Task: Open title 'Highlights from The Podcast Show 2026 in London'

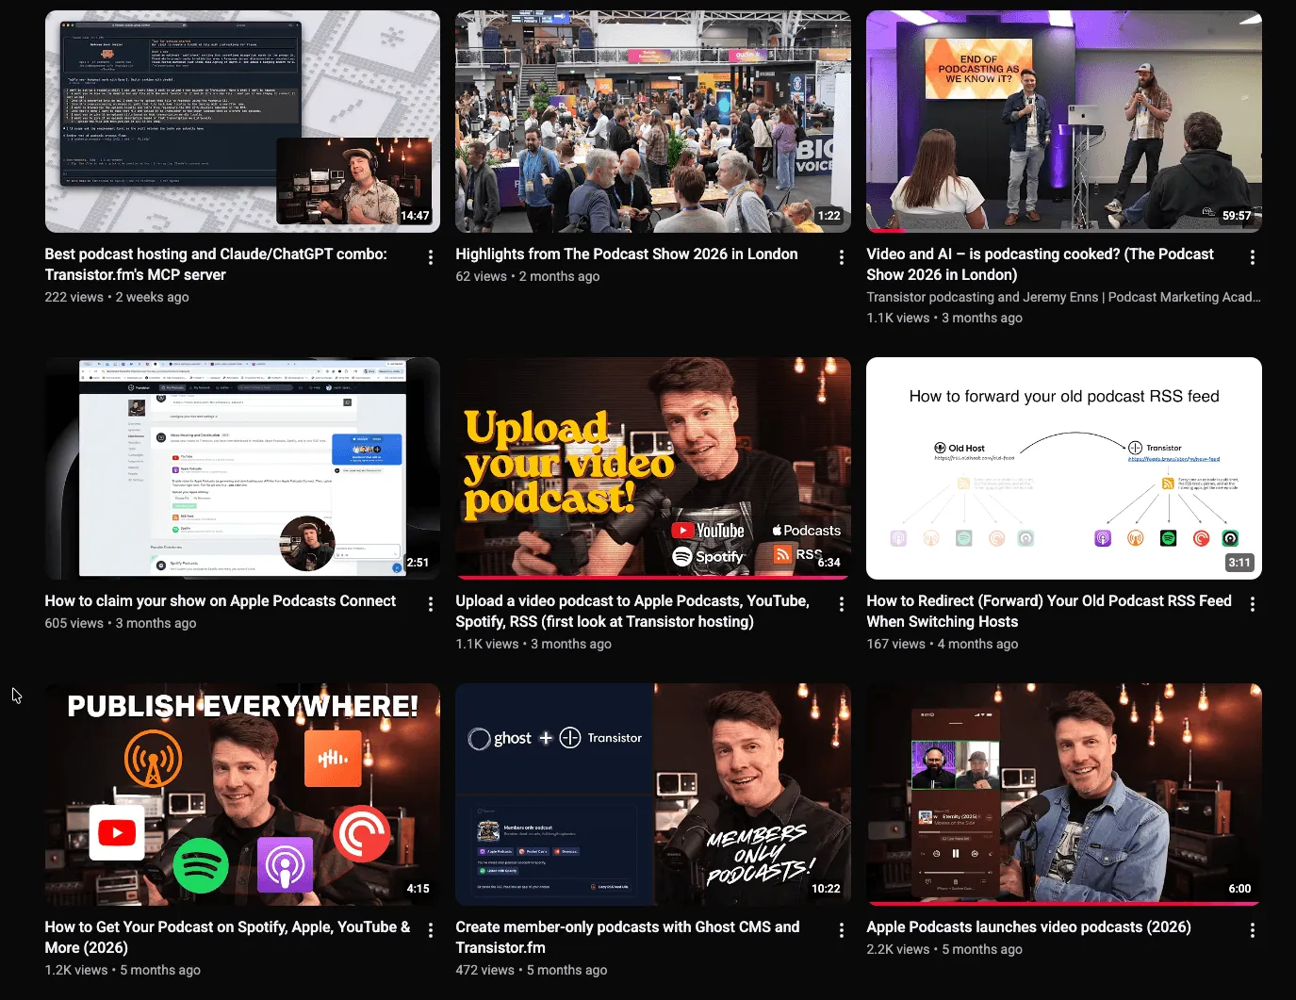Action: [x=627, y=254]
